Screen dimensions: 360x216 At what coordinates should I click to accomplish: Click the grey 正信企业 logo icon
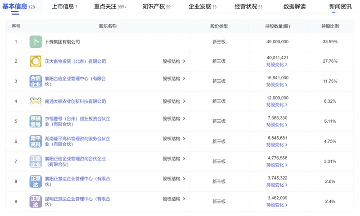[x=36, y=162]
